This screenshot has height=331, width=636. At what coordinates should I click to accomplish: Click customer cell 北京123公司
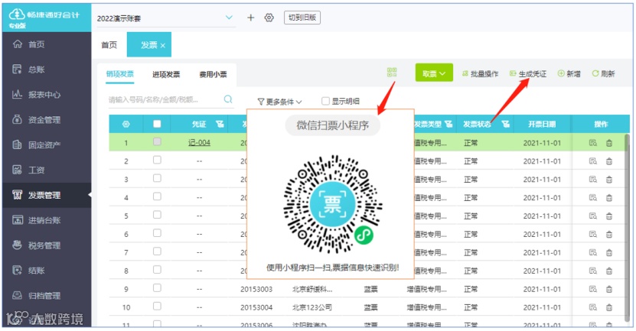pos(312,307)
